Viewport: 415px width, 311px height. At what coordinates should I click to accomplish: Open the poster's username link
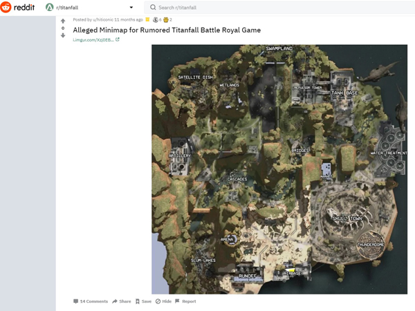103,19
